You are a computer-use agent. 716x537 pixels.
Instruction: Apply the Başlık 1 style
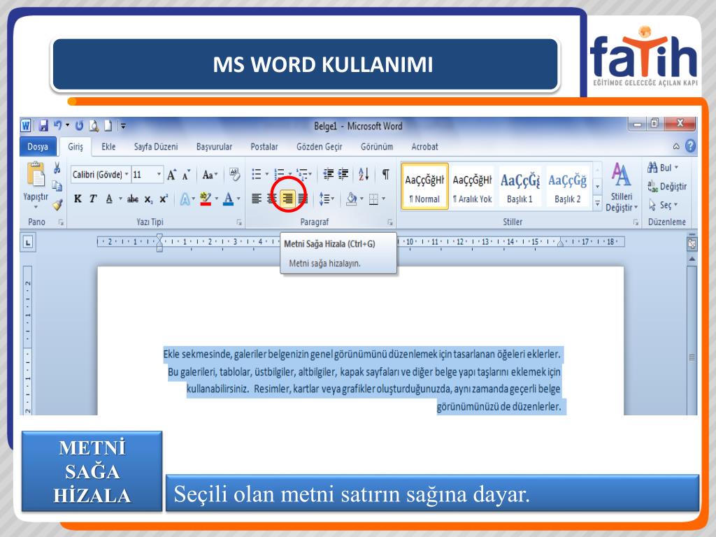[520, 186]
